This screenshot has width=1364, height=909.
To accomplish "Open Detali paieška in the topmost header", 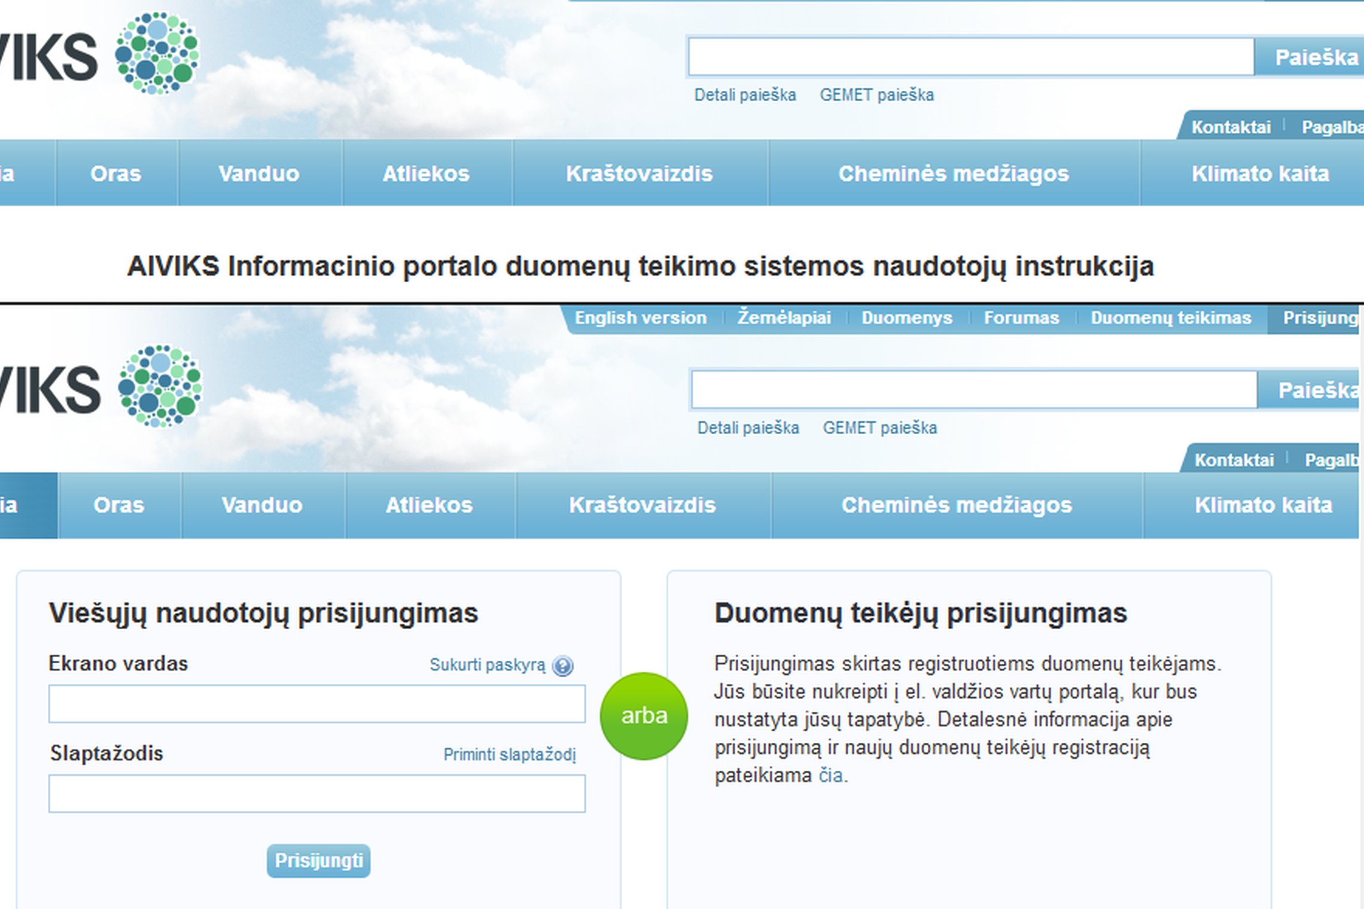I will tap(745, 95).
